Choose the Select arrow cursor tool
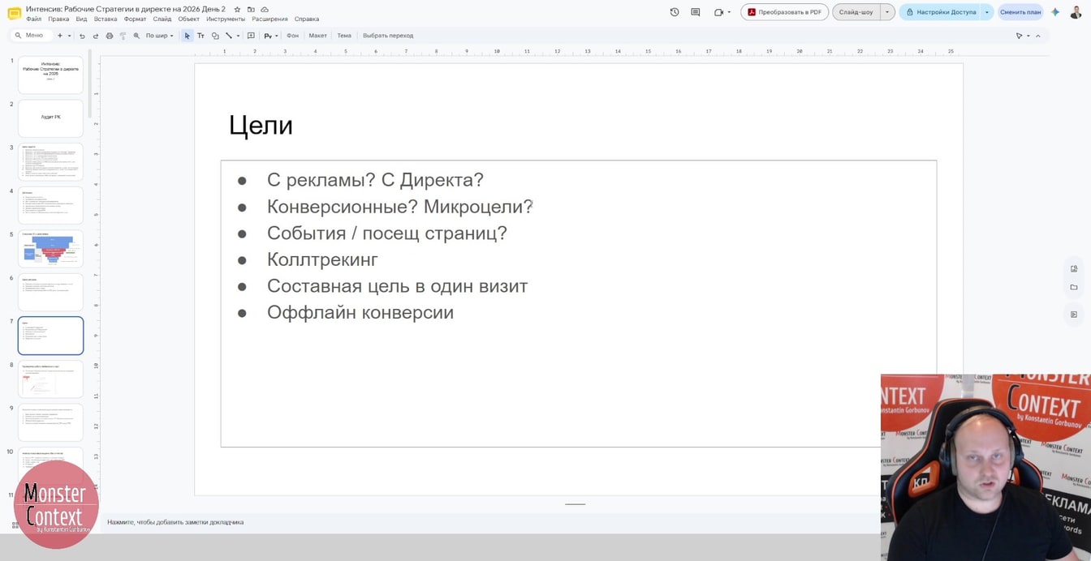1091x561 pixels. click(188, 36)
